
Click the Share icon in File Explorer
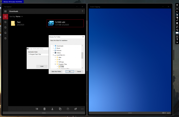(x=76, y=109)
